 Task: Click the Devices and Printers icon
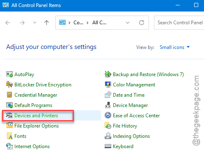(9, 116)
